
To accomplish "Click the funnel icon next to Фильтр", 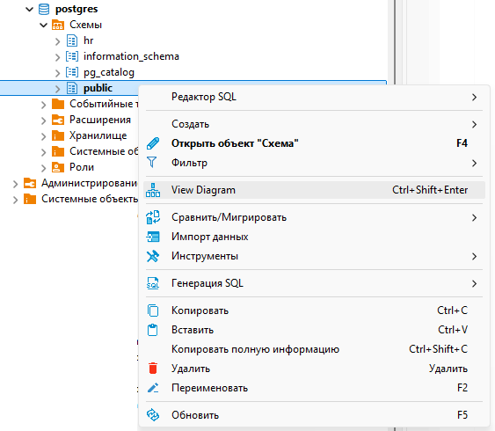I will [152, 163].
